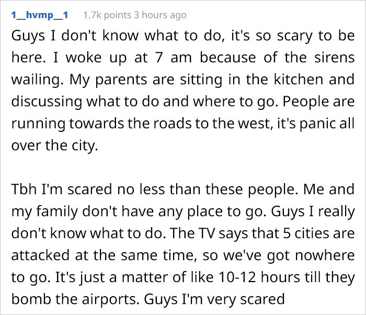Click the words attacked at the same time
This screenshot has height=315, width=366.
click(102, 255)
